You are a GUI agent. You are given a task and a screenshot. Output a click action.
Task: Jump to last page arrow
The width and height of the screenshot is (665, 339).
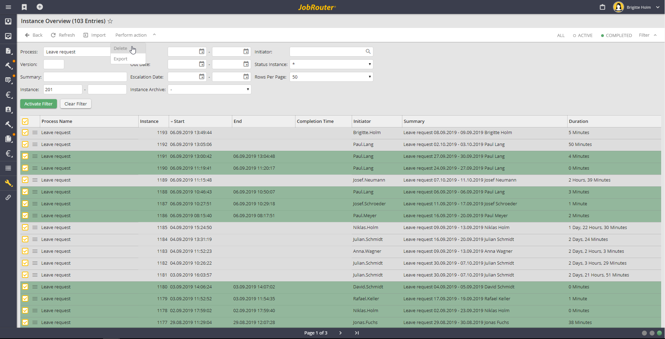[x=357, y=333]
